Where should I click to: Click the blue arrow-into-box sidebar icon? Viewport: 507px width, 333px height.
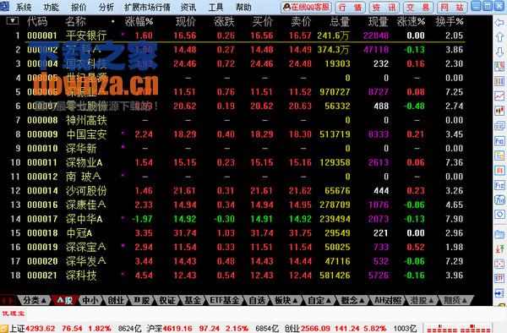tap(499, 293)
